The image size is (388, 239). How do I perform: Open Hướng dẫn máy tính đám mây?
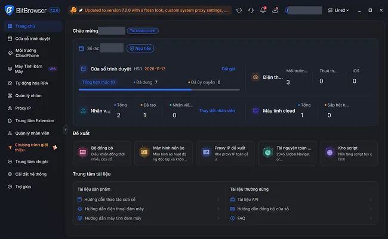tap(113, 218)
